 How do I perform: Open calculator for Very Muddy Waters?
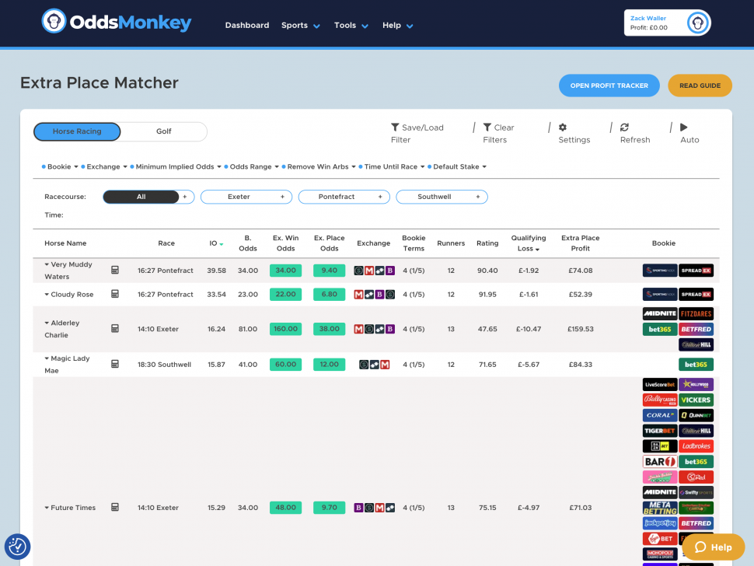(115, 271)
